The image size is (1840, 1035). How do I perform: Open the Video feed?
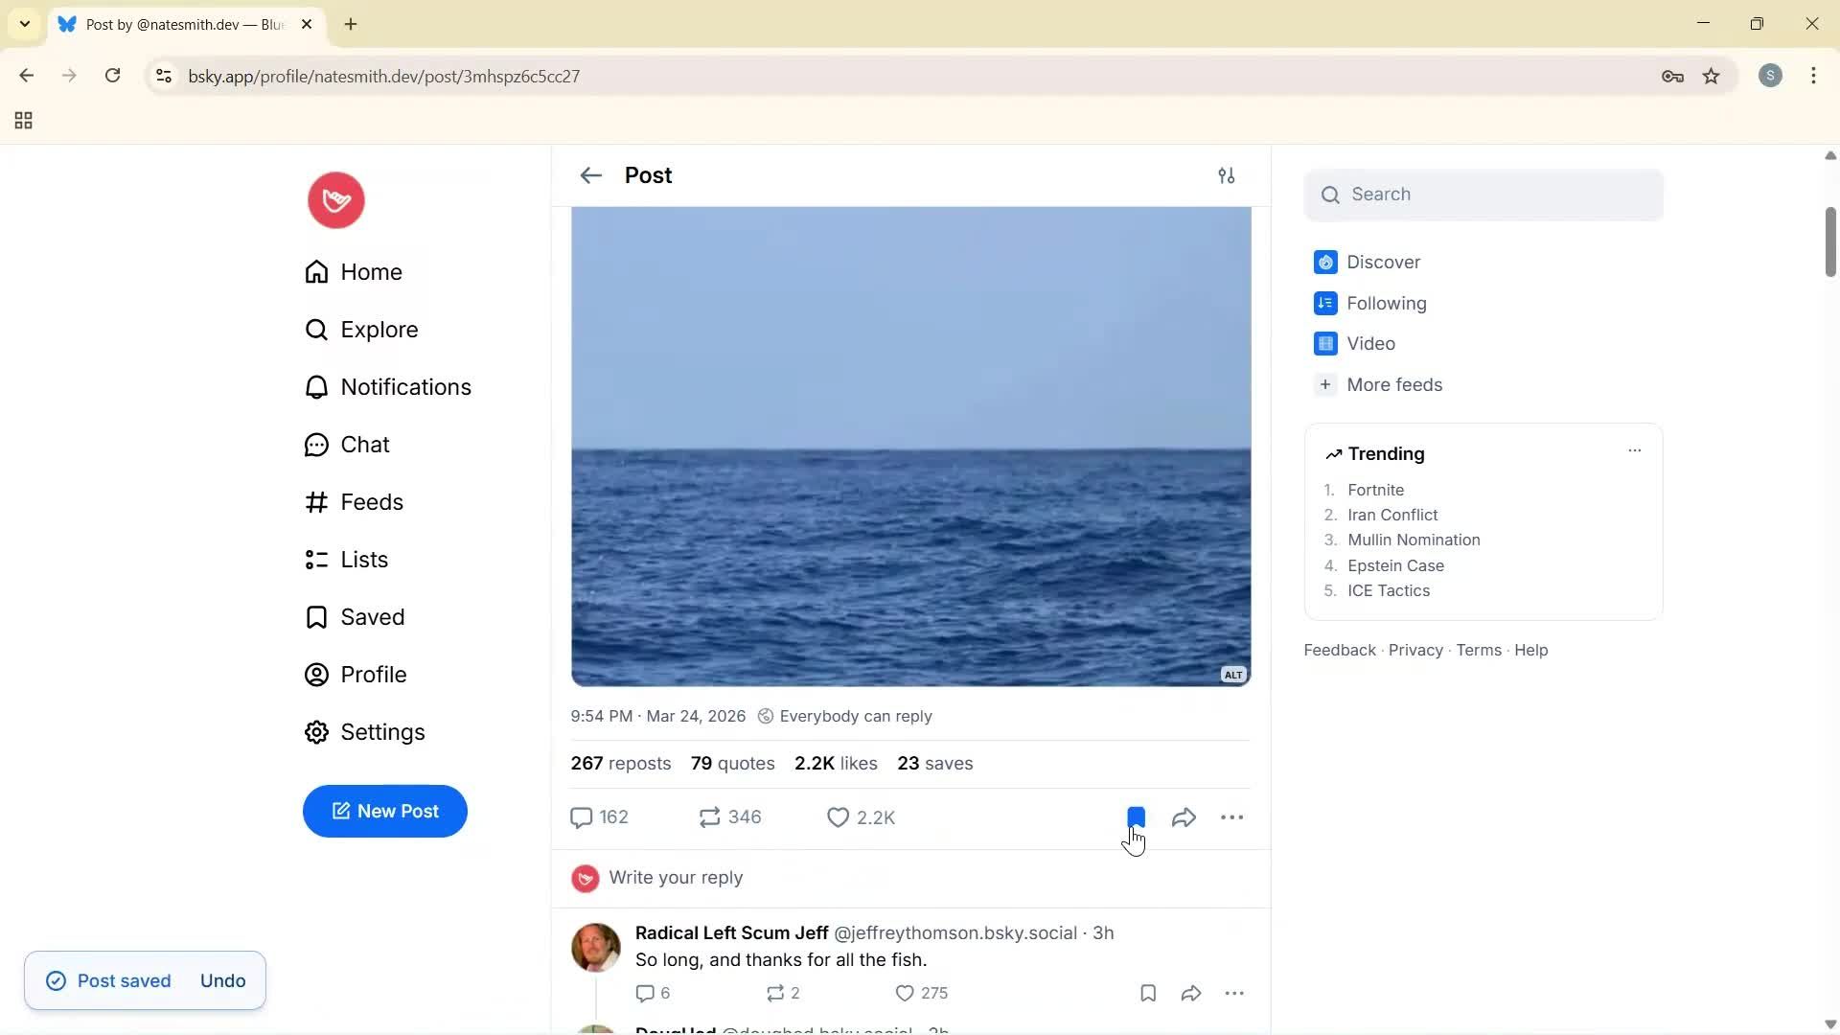click(x=1372, y=343)
